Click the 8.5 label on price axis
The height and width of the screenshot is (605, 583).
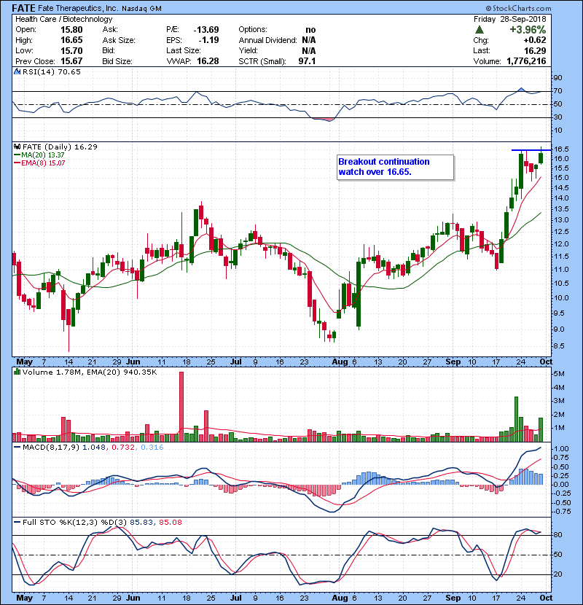[x=558, y=346]
